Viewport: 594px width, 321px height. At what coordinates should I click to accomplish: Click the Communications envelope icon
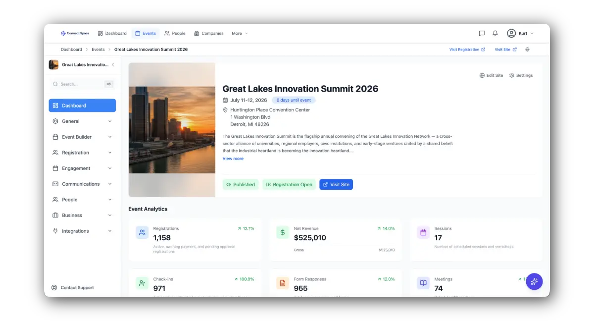click(55, 184)
